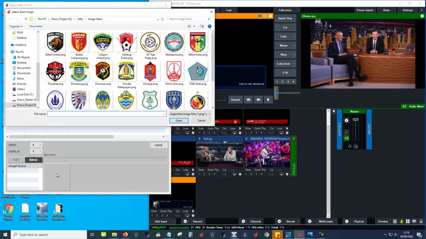Toggle overlay channel 4 below FTB
Viewport: 426px width, 239px height.
(x=293, y=82)
